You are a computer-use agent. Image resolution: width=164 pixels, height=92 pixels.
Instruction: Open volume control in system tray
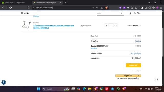(149, 89)
